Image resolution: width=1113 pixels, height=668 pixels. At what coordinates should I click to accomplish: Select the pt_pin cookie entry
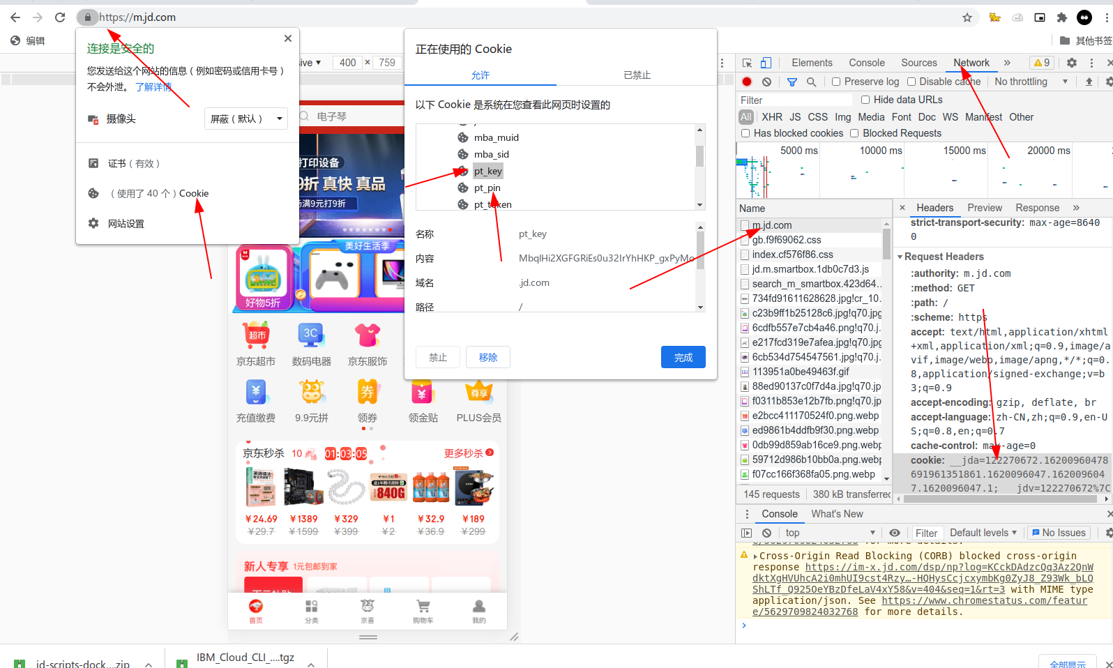pos(487,188)
